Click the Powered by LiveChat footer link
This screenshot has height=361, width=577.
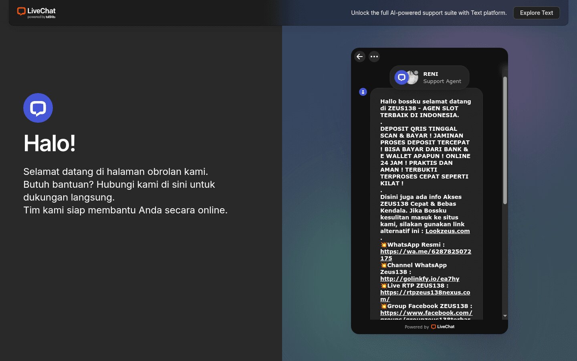point(430,327)
